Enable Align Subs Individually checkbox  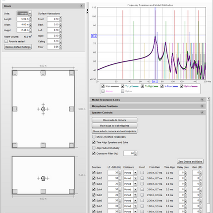(x=94, y=148)
